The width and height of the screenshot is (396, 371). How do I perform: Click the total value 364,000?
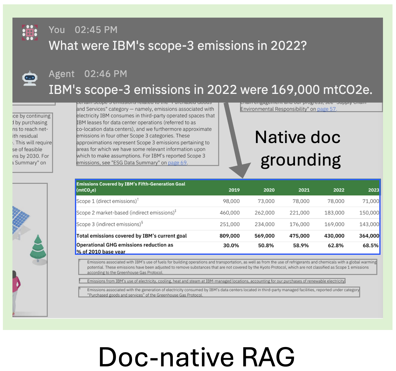pyautogui.click(x=369, y=236)
